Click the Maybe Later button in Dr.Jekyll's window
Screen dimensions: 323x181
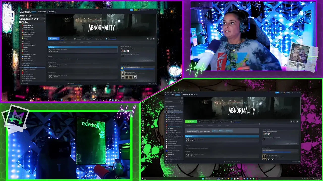(x=229, y=131)
